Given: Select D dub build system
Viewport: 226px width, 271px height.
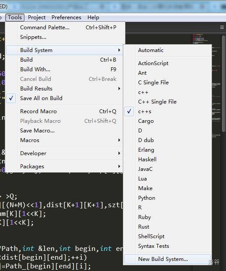Looking at the screenshot, I should coord(167,140).
